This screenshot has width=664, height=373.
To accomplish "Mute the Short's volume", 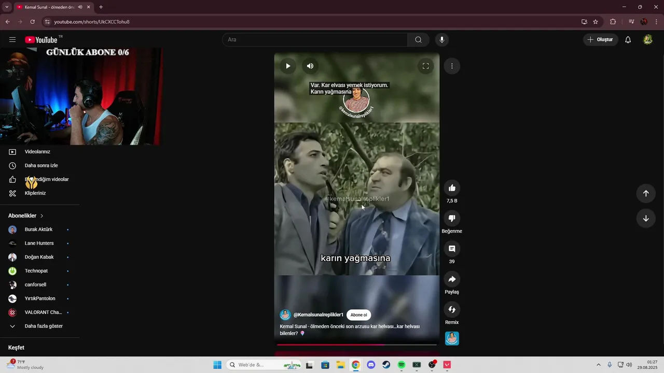I will coord(310,66).
